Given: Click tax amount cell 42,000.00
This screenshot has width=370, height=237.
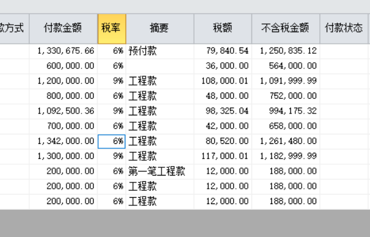Looking at the screenshot, I should (x=223, y=126).
